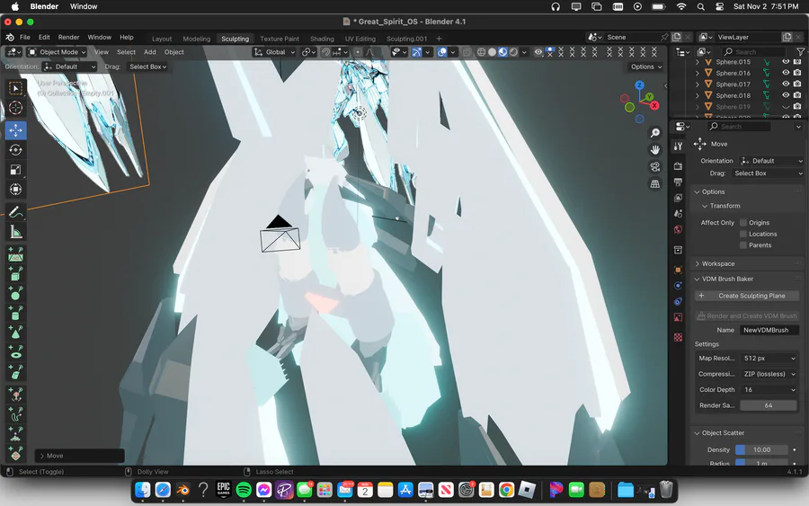
Task: Open Compression ZIP (lossless) dropdown
Action: pos(769,374)
